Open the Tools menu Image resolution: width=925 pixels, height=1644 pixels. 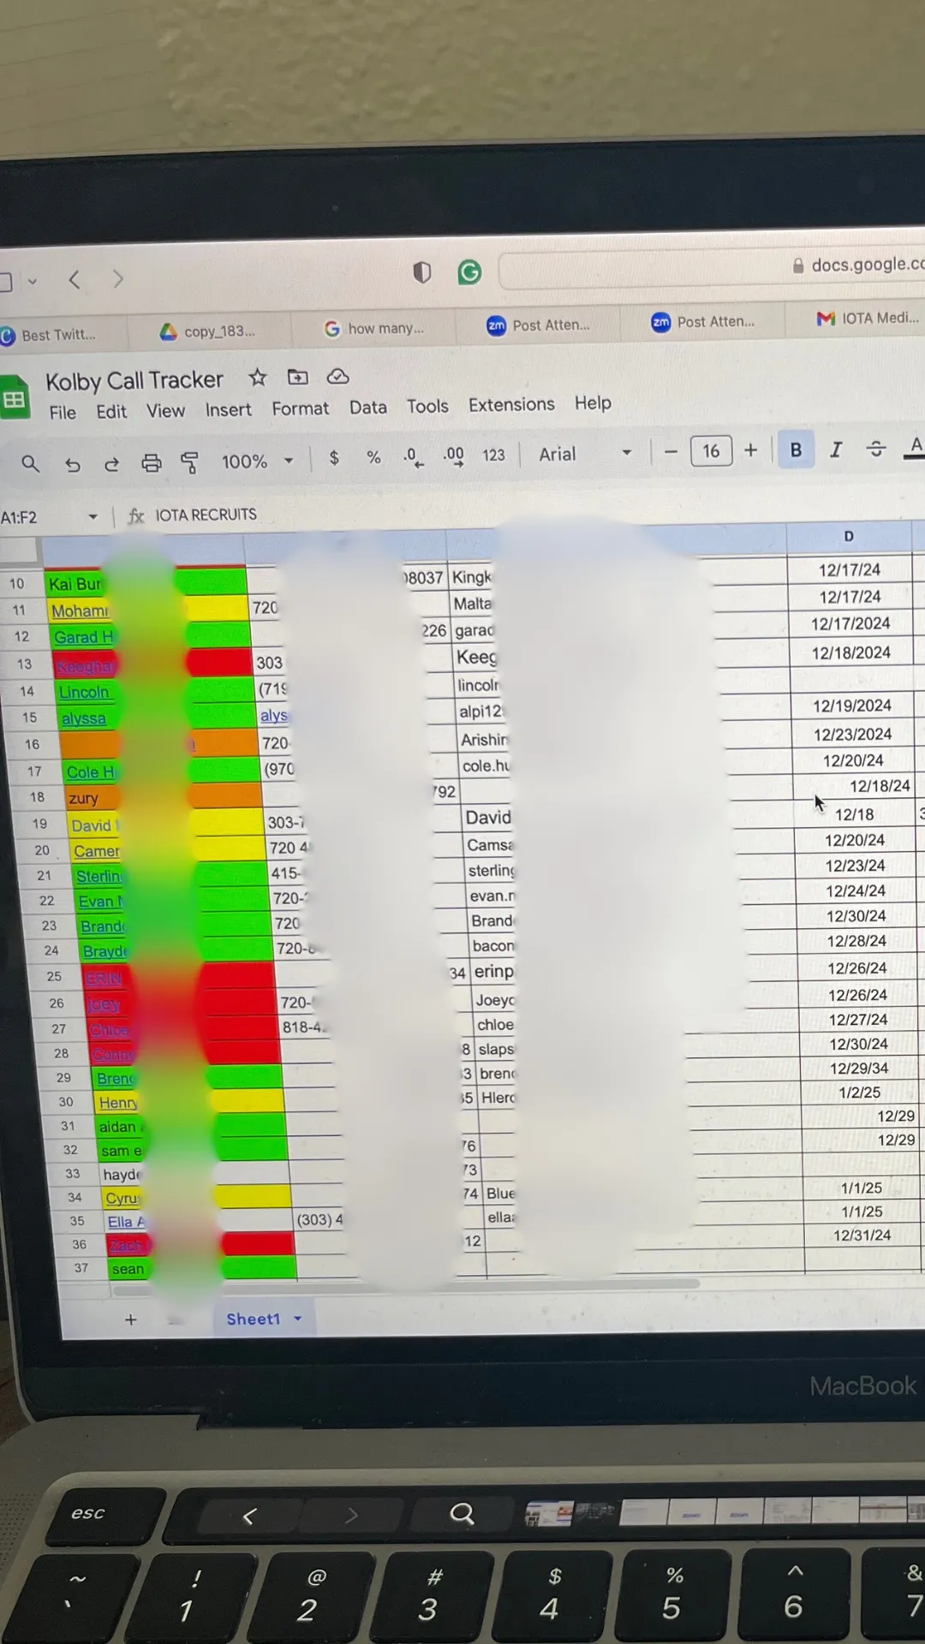tap(427, 406)
